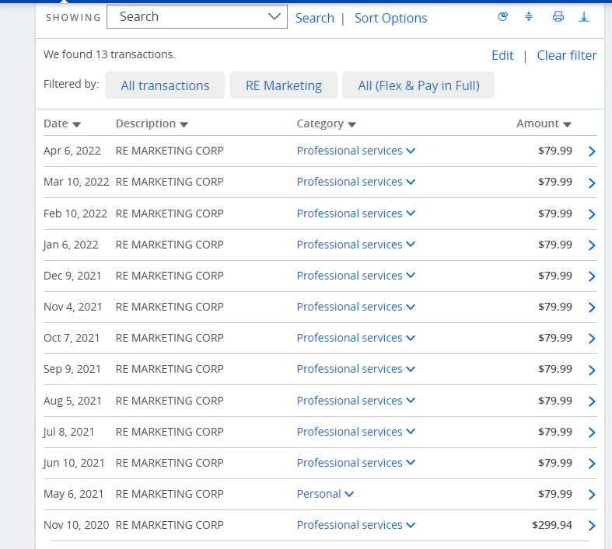Screen dimensions: 612x549
Task: Sort by the Description column header
Action: coord(152,123)
